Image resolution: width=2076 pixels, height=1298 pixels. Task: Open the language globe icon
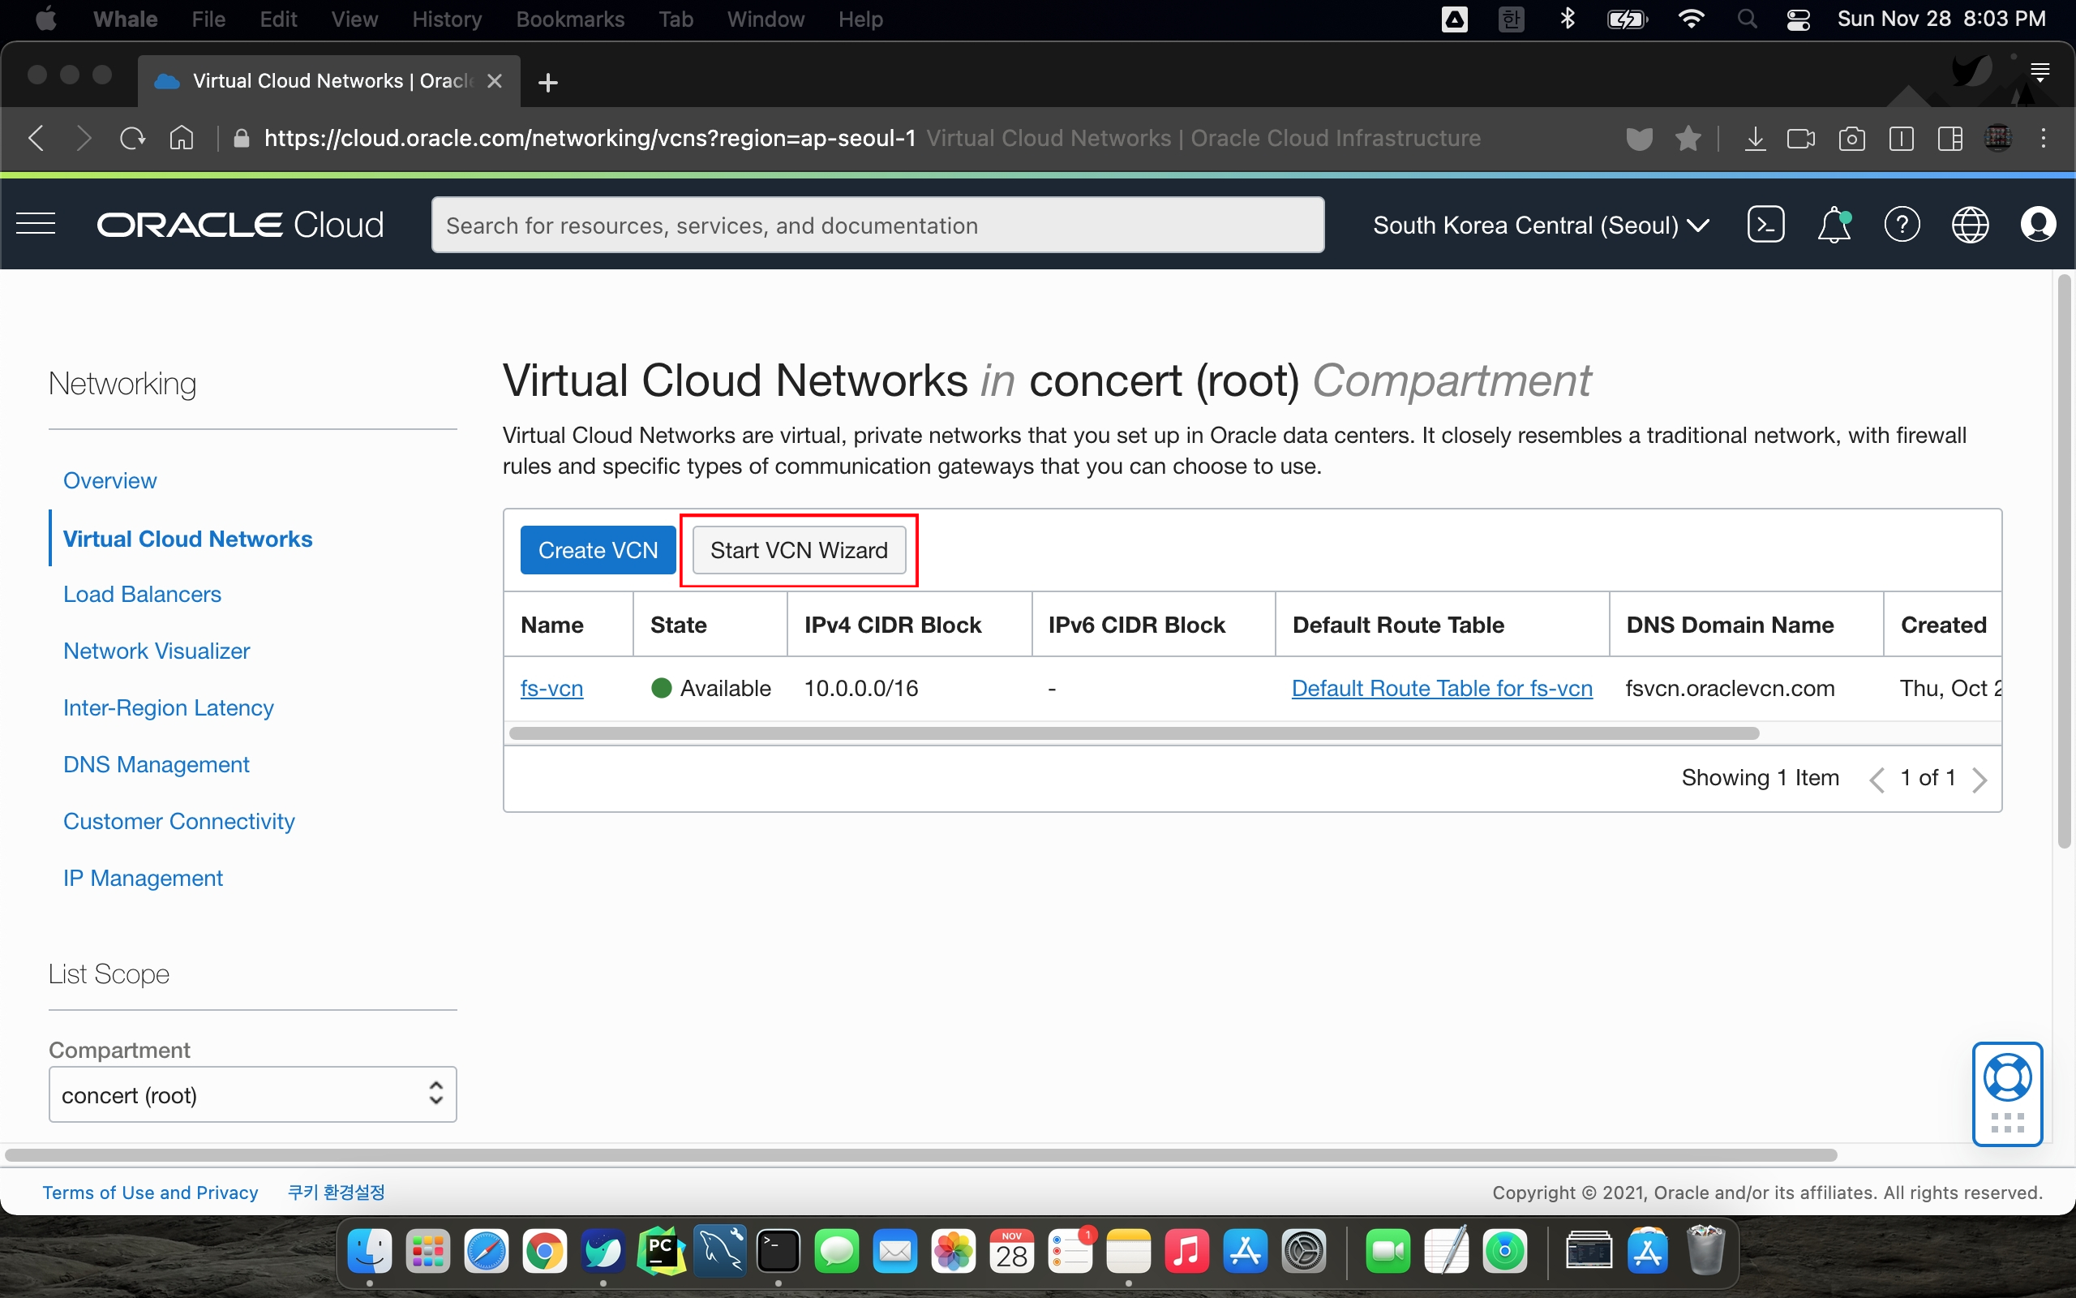tap(1970, 225)
